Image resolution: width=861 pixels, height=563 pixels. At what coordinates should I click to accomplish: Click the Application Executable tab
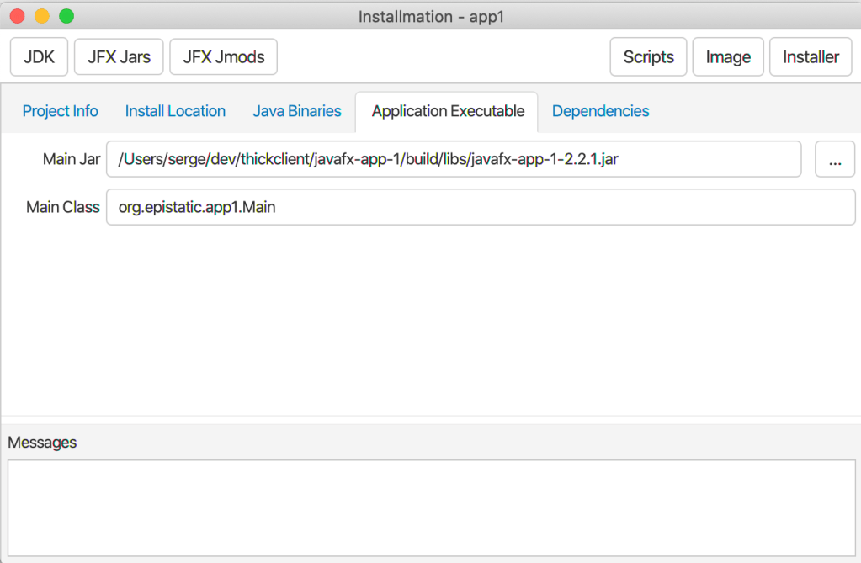pos(447,111)
